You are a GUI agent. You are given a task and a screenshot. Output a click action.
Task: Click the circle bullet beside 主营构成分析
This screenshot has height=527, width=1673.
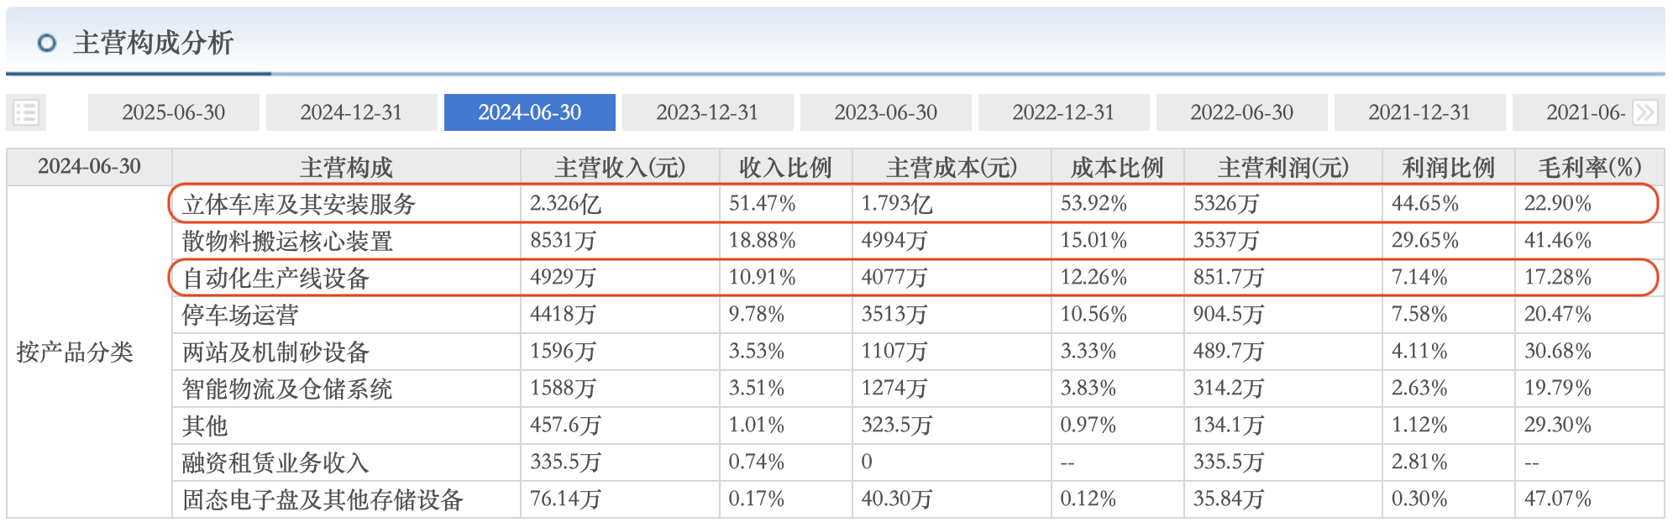(x=47, y=43)
